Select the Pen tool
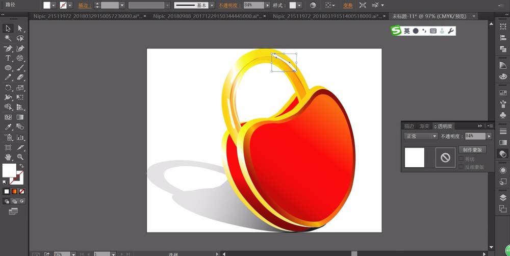 pos(8,48)
